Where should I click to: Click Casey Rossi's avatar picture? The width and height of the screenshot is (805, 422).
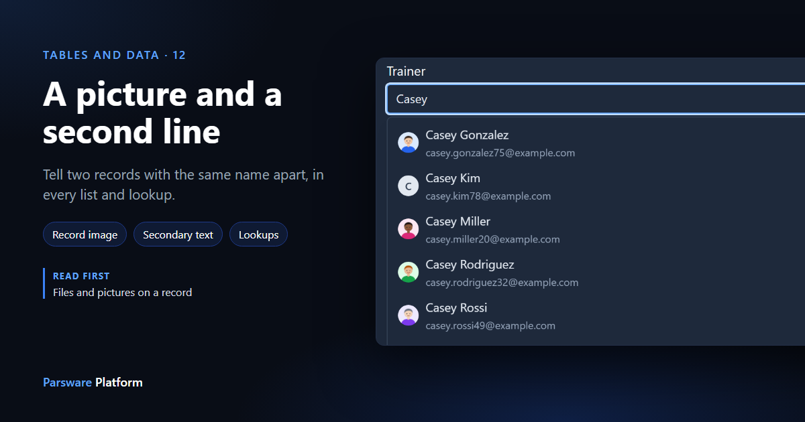[x=408, y=315]
